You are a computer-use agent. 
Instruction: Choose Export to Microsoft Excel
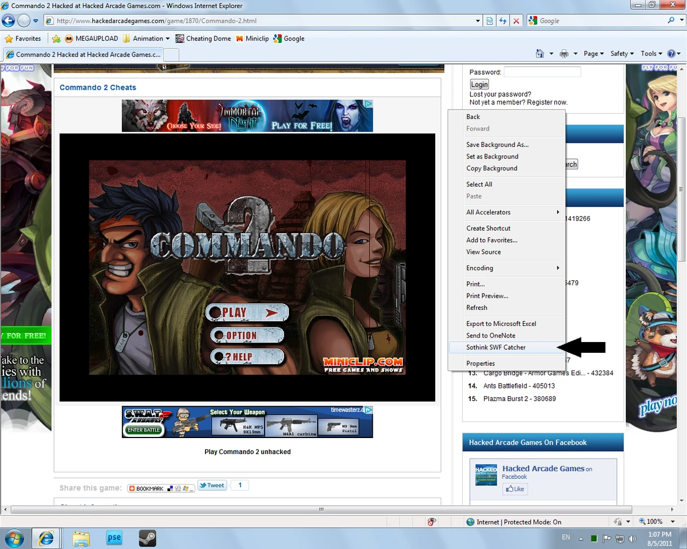[507, 324]
